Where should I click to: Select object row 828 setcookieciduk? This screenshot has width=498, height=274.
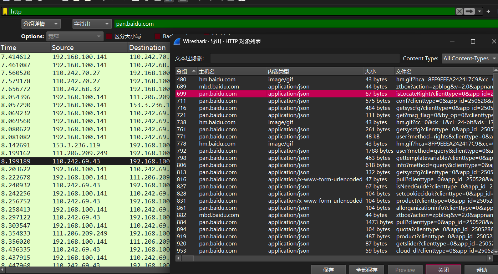334,193
